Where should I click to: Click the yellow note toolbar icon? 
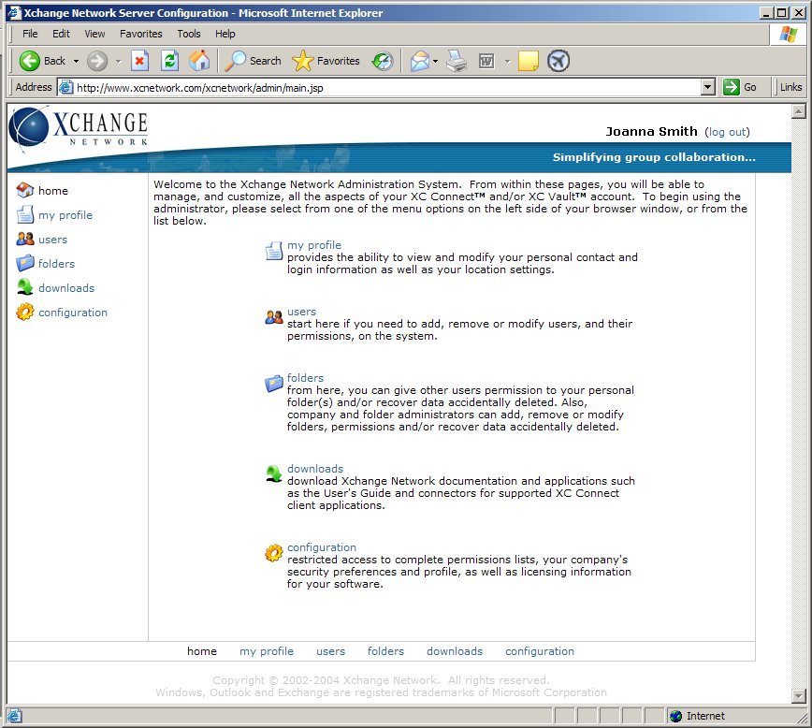(x=528, y=61)
